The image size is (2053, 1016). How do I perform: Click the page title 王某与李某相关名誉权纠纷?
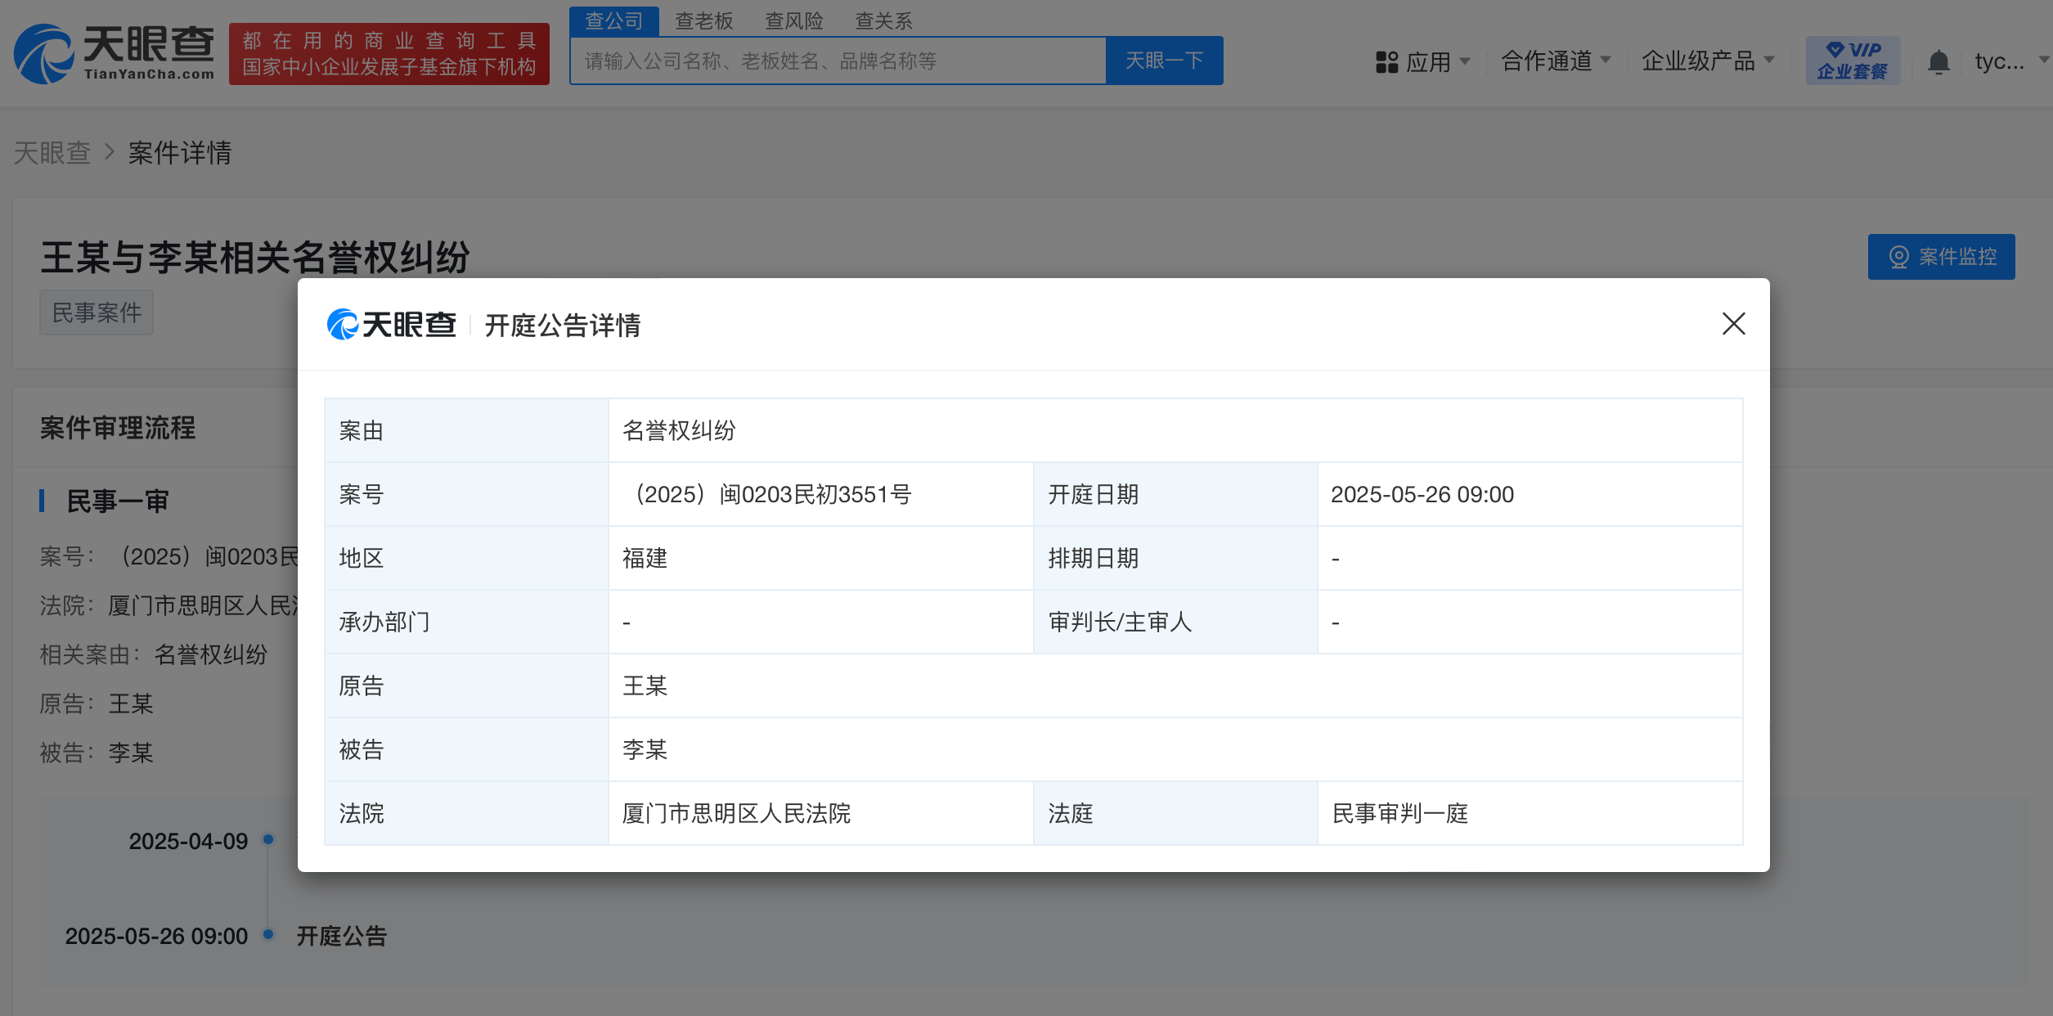(x=255, y=258)
